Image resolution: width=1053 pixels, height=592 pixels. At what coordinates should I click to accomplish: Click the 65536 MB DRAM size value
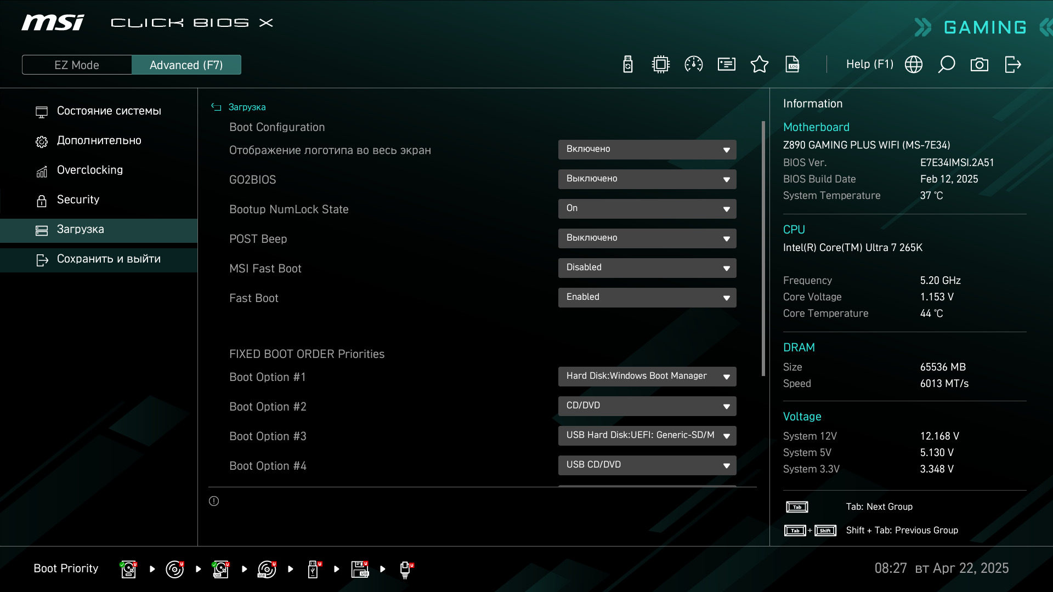point(943,367)
